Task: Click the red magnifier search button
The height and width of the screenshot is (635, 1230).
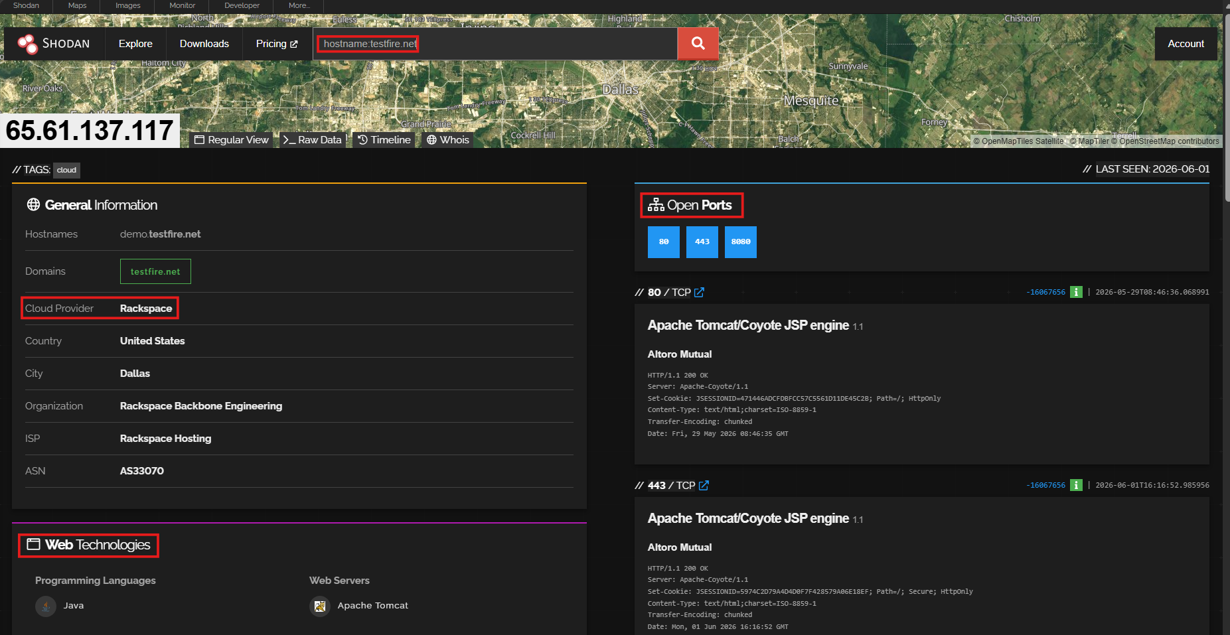Action: [698, 44]
